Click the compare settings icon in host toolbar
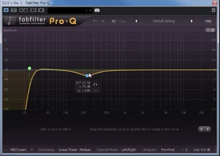220x156 pixels. point(33,10)
